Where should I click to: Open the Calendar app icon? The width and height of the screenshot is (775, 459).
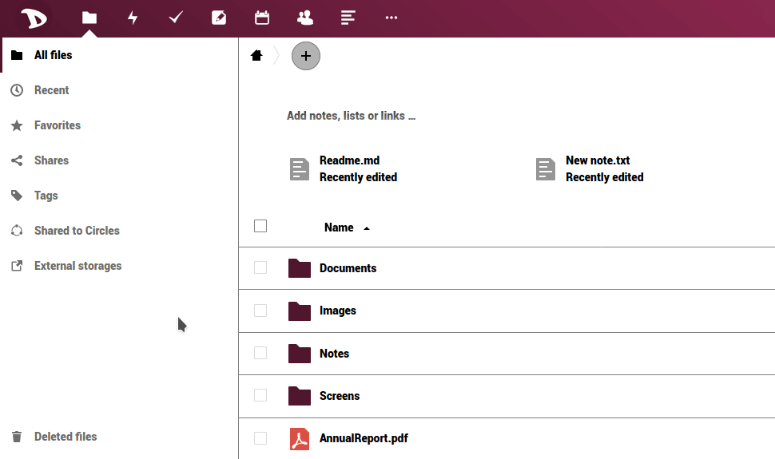tap(261, 18)
